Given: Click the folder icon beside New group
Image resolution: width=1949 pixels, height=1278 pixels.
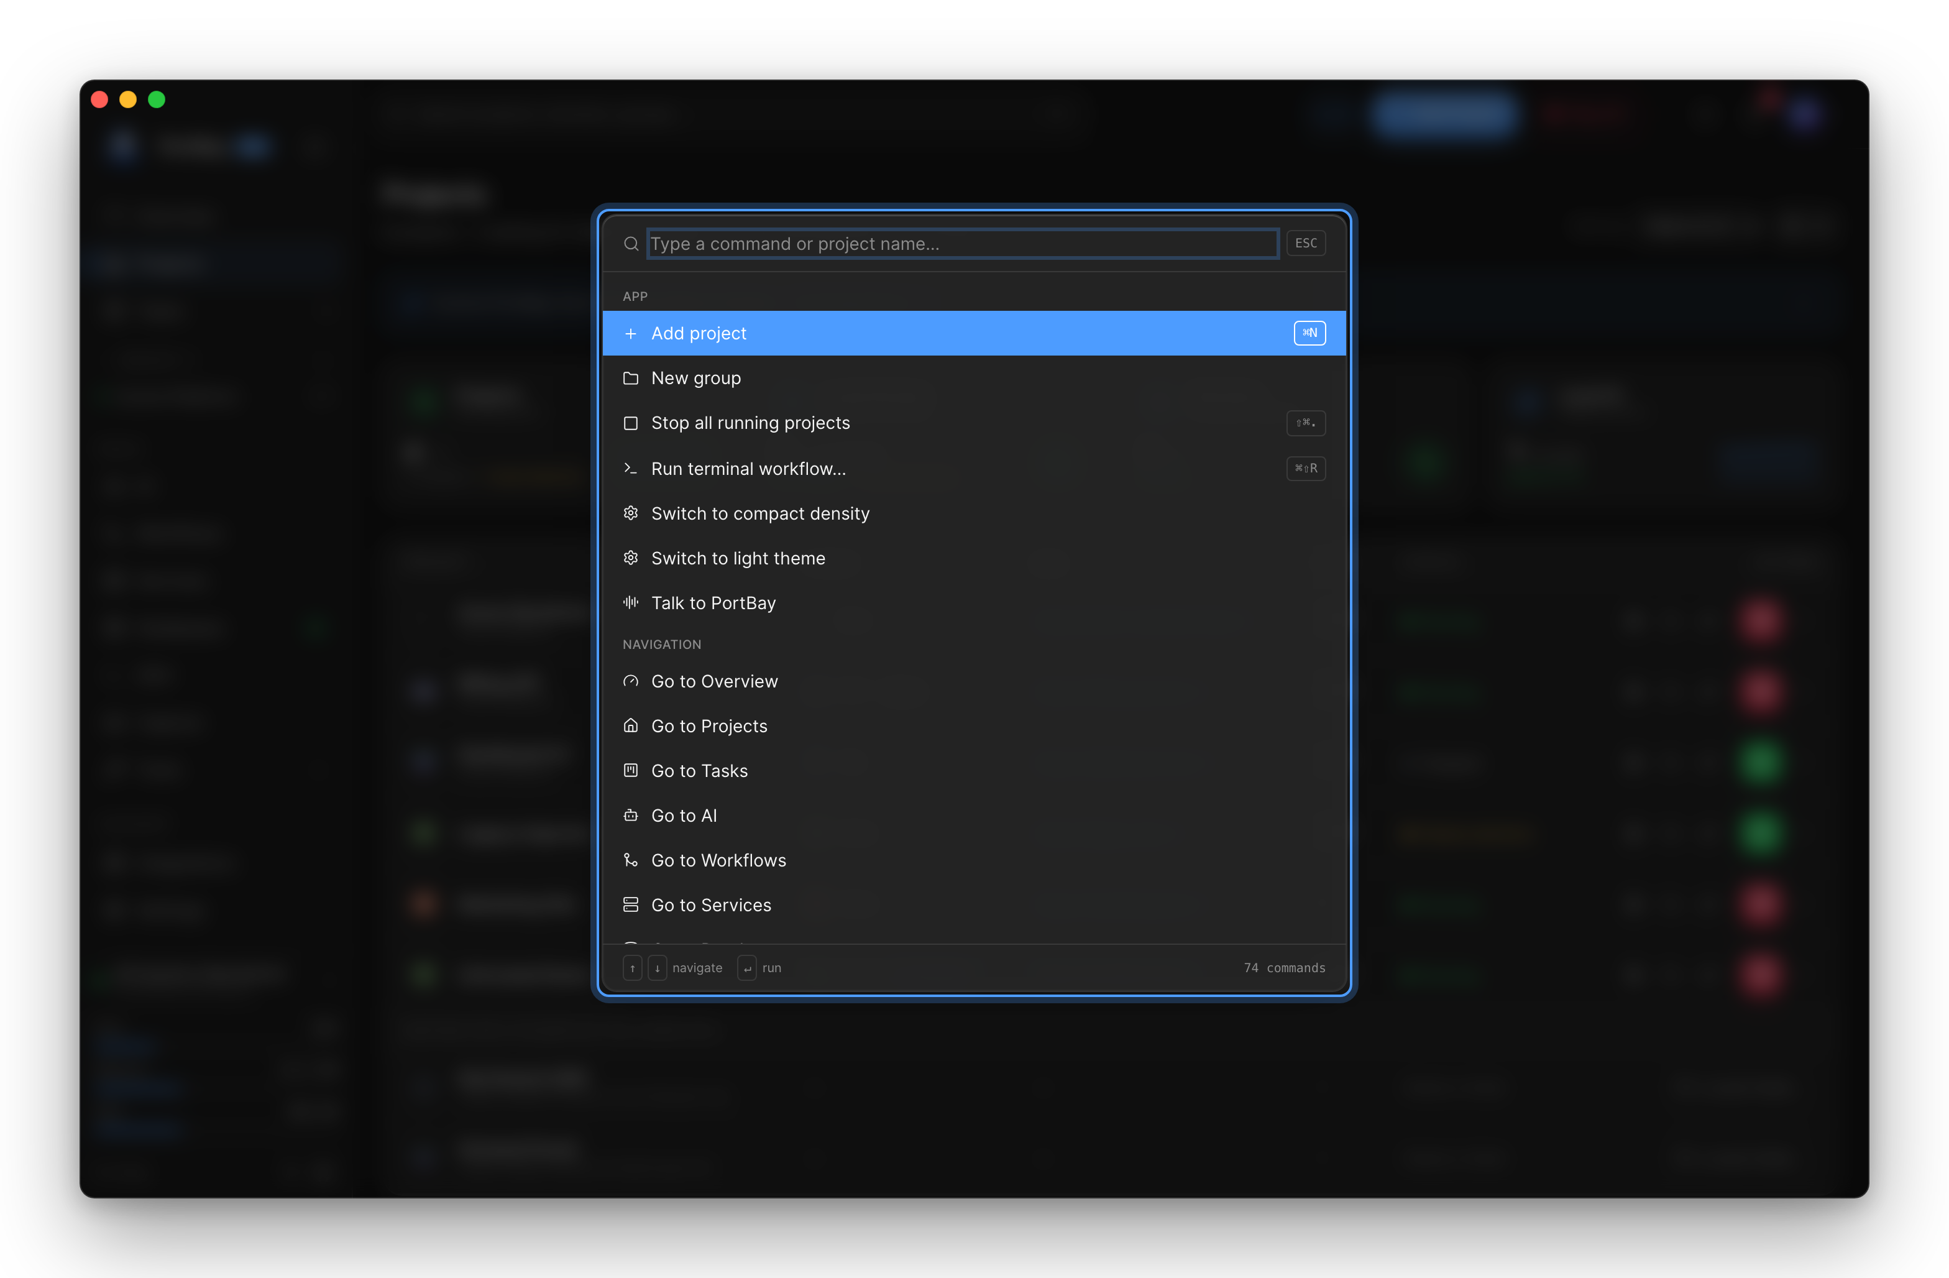Looking at the screenshot, I should 631,379.
